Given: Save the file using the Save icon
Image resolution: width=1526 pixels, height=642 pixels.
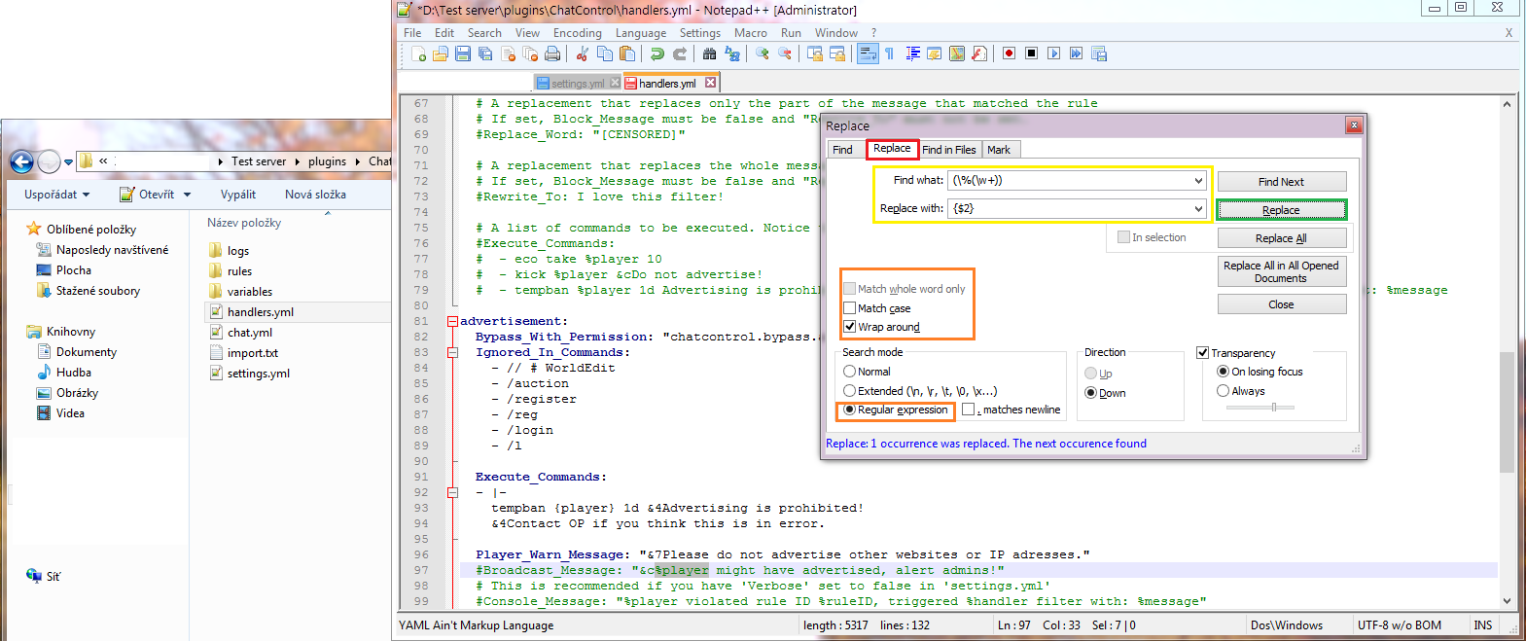Looking at the screenshot, I should click(x=463, y=54).
